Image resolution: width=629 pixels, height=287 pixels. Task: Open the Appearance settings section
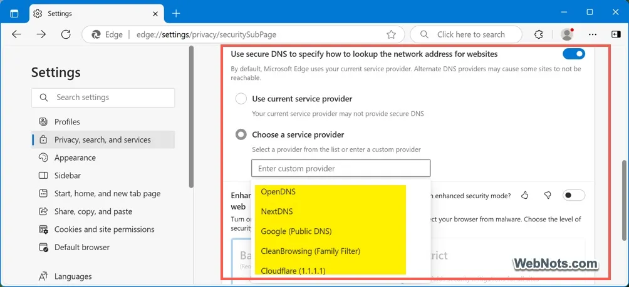75,158
